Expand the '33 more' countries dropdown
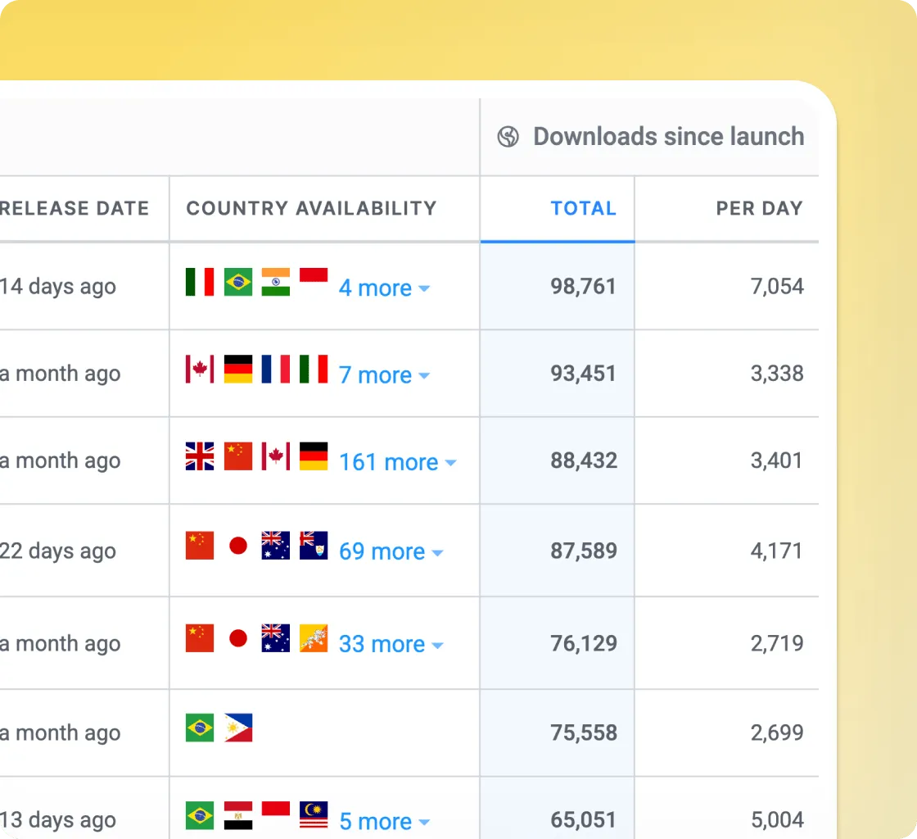 point(391,644)
